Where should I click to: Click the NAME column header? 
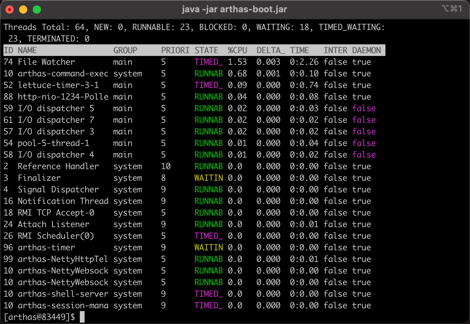27,50
